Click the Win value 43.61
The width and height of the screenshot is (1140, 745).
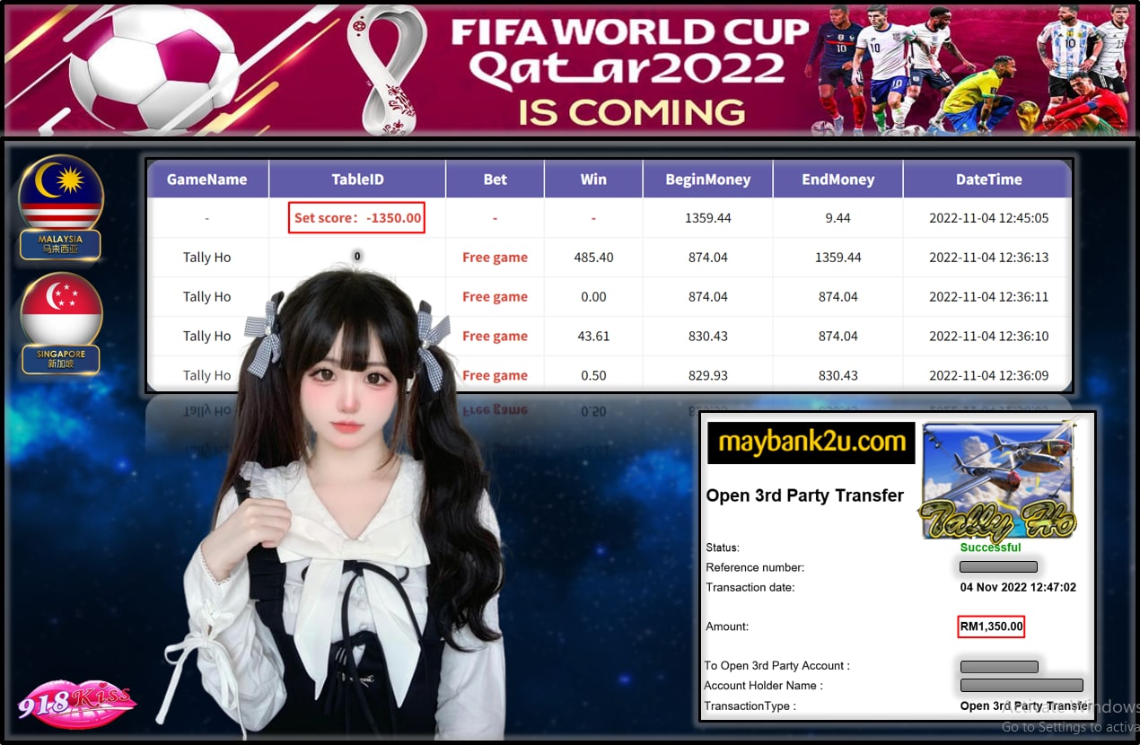point(593,337)
